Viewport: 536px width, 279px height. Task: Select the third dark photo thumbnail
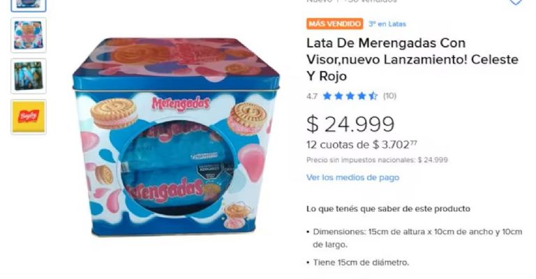click(x=29, y=76)
